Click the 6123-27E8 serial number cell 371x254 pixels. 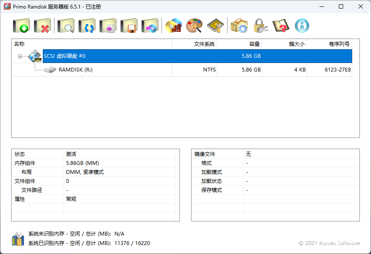[338, 70]
